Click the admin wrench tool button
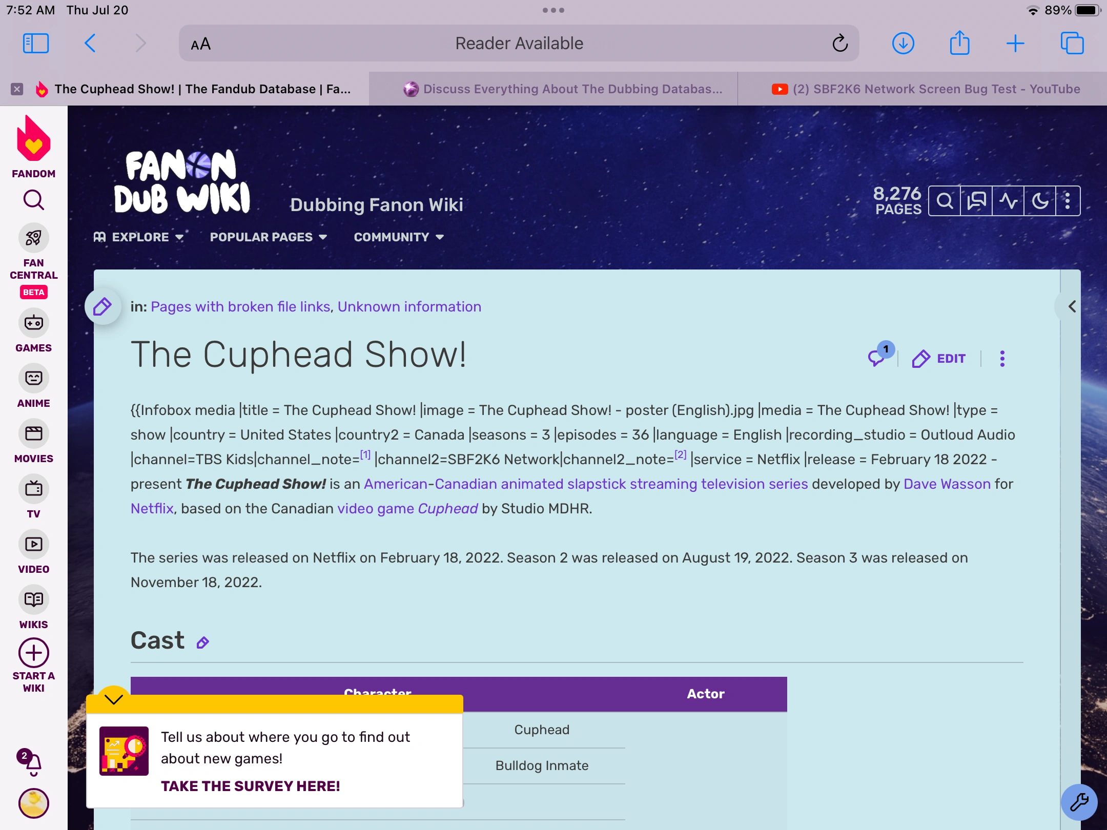 (1079, 802)
